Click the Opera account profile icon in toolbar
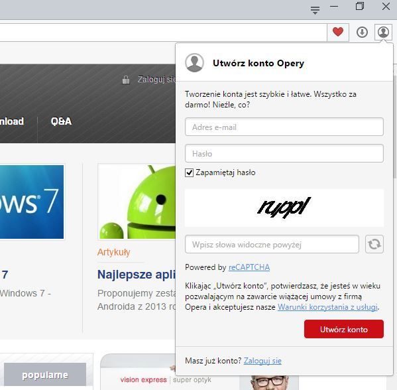The image size is (397, 390). point(383,32)
